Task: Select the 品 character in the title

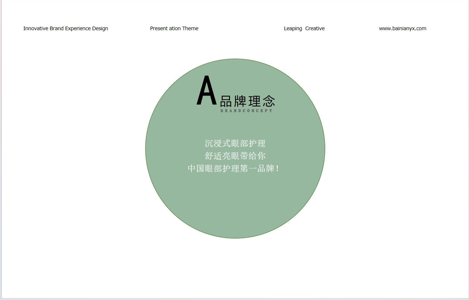Action: (x=226, y=102)
